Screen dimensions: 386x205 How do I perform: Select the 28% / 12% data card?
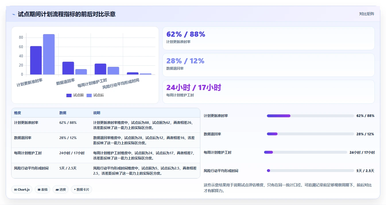[268, 65]
